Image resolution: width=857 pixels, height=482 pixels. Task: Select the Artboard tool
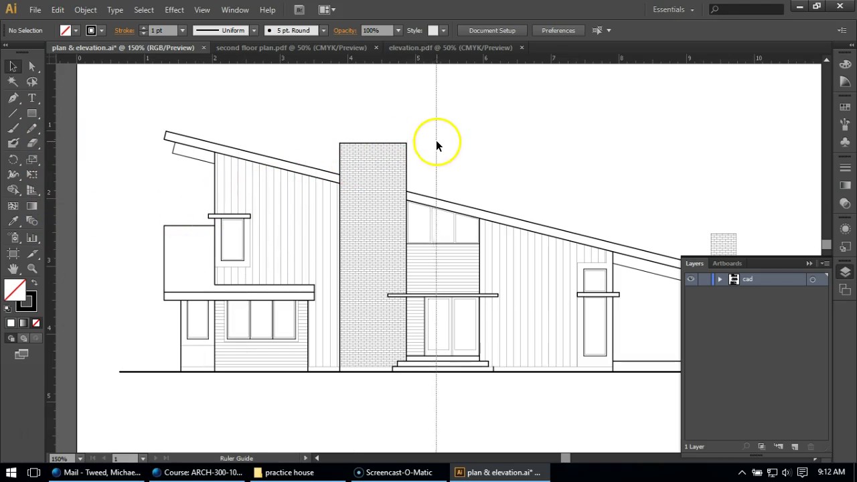click(x=13, y=253)
